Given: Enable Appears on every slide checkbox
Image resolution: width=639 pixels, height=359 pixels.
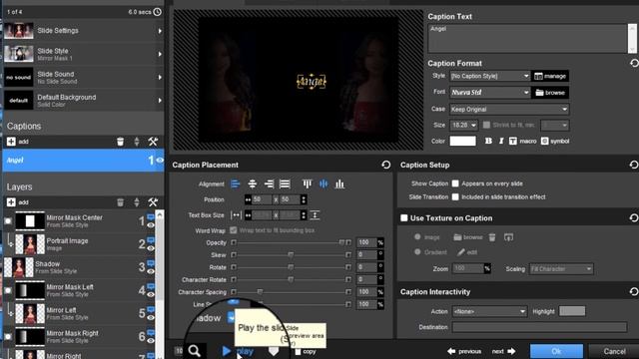Looking at the screenshot, I should (455, 183).
